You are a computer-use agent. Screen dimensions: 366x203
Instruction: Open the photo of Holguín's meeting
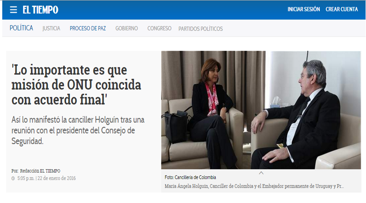point(261,110)
